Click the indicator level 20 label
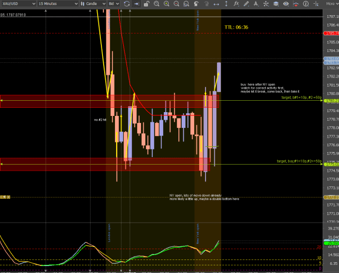 pos(319,247)
